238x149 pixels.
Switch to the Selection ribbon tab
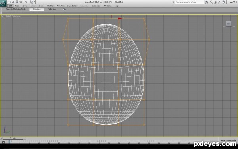pos(52,9)
